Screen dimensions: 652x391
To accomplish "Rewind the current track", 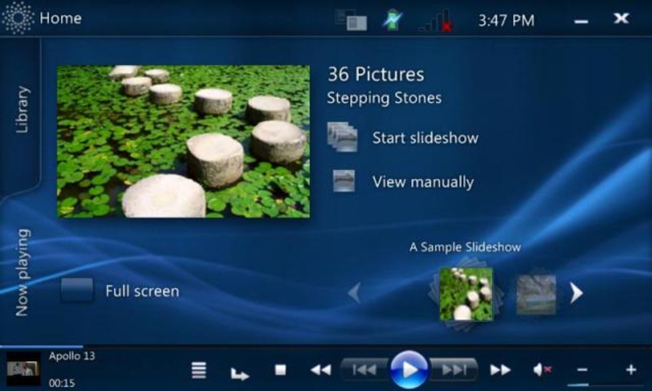I will coord(321,370).
